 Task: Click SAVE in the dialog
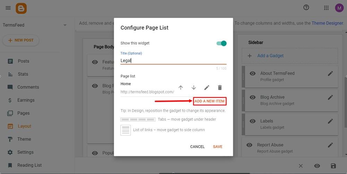(x=218, y=147)
